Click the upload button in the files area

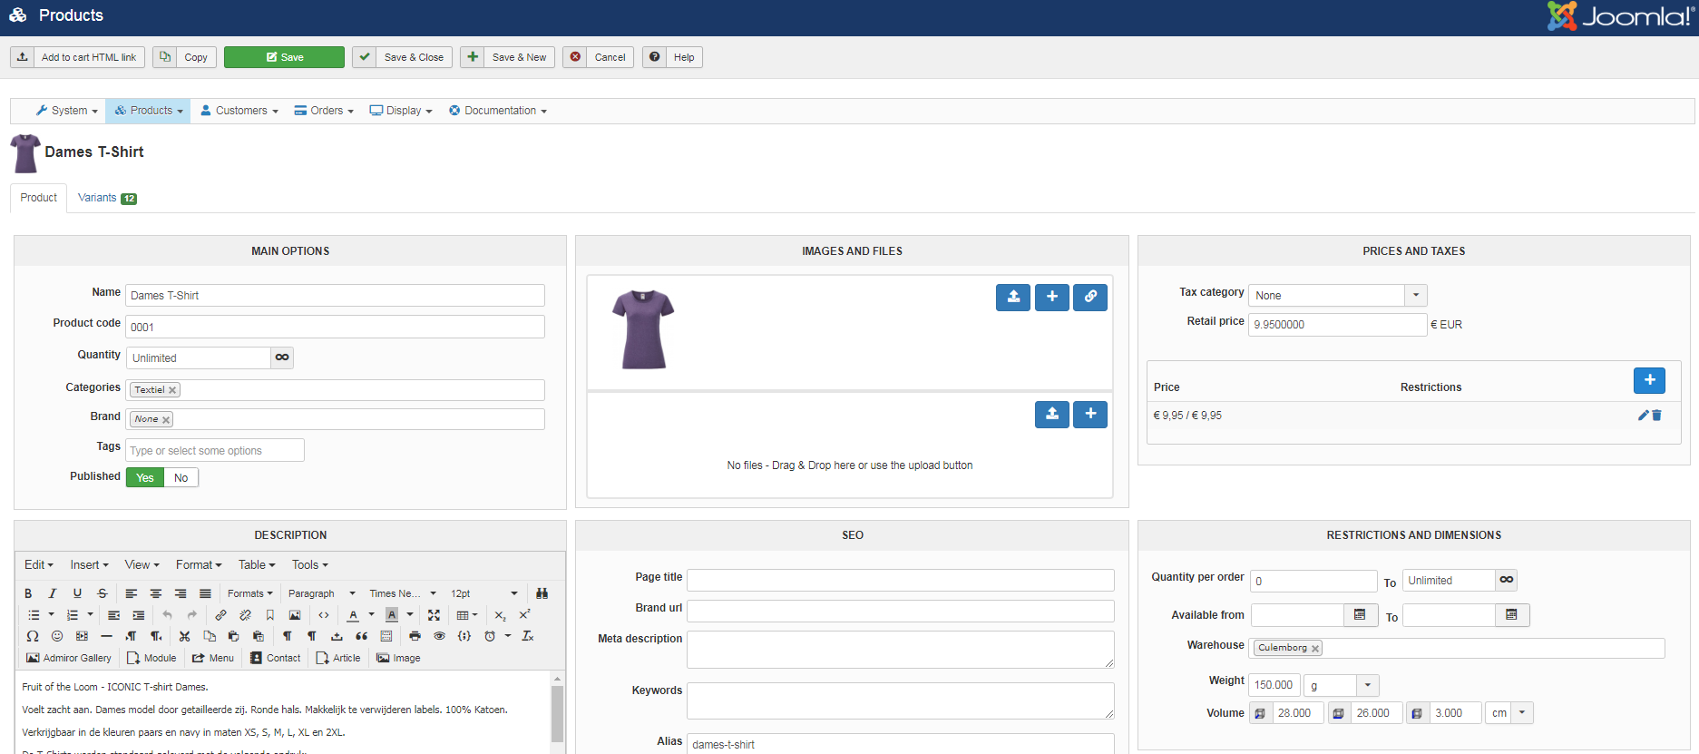pyautogui.click(x=1051, y=414)
